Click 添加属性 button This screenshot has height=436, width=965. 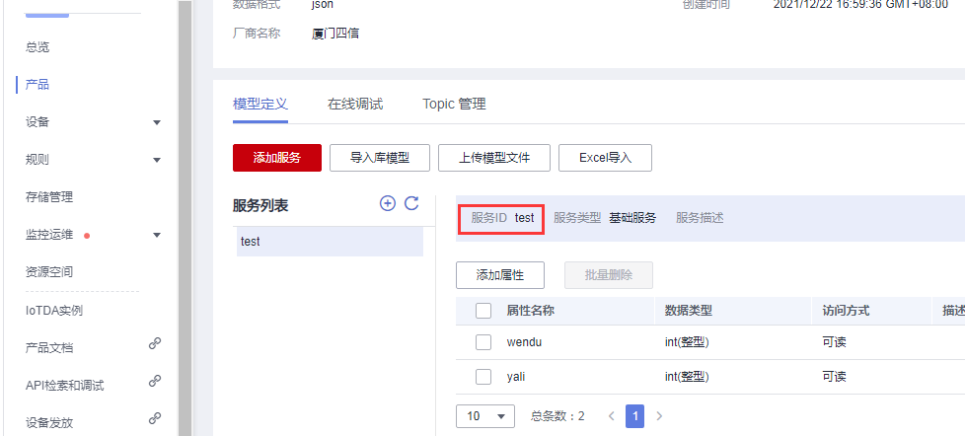500,275
